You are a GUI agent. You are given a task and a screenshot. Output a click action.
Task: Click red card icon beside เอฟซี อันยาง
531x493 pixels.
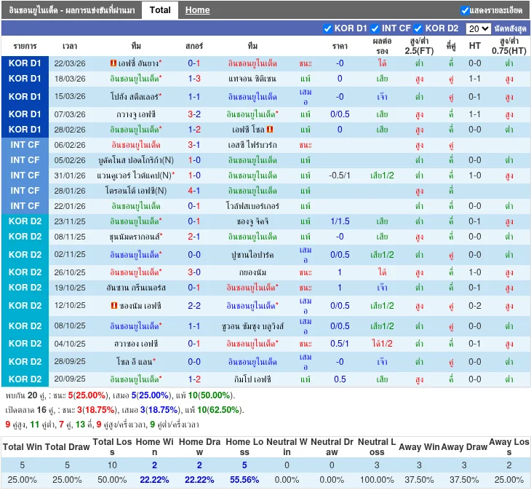pyautogui.click(x=113, y=63)
